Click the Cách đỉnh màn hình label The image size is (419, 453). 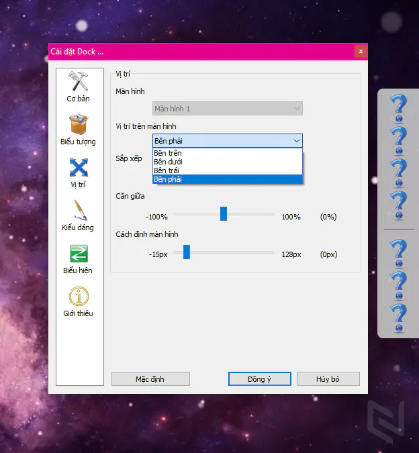(147, 234)
